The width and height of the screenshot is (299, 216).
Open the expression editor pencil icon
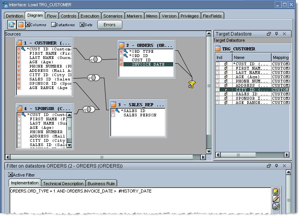pos(276,199)
